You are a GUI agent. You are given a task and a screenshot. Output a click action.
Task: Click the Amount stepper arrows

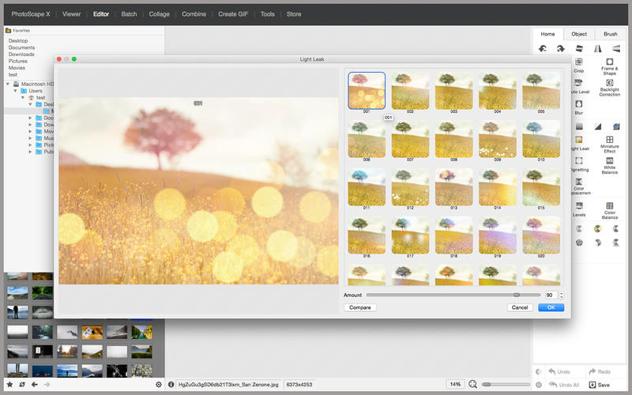click(x=562, y=295)
